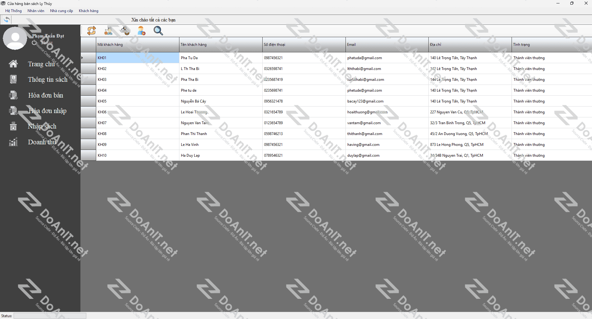This screenshot has width=592, height=319.
Task: Select the KH04 customer code cell
Action: point(137,90)
